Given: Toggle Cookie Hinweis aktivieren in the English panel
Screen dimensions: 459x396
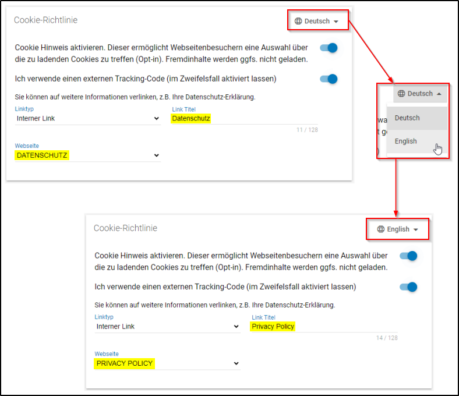Looking at the screenshot, I should click(x=408, y=256).
